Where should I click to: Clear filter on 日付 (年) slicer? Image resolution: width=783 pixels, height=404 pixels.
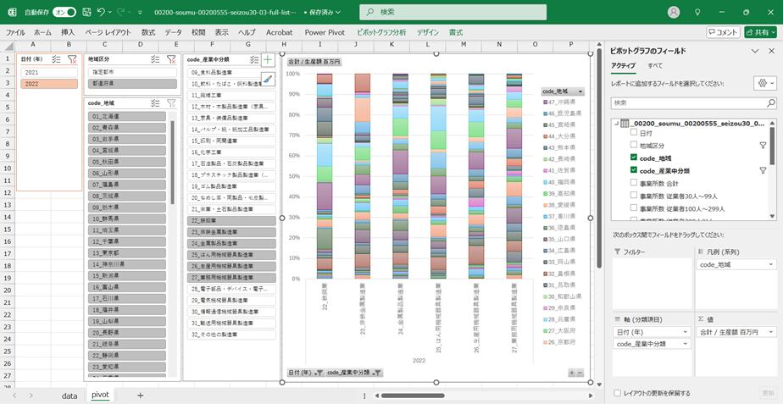72,59
